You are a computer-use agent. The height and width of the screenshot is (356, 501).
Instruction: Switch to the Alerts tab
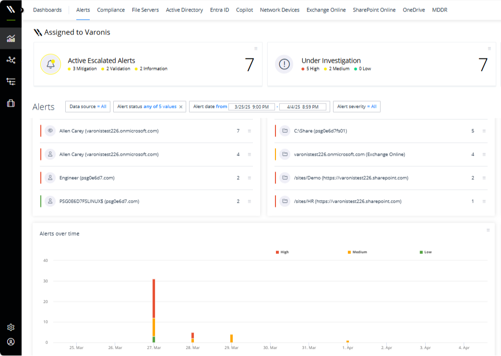coord(83,10)
